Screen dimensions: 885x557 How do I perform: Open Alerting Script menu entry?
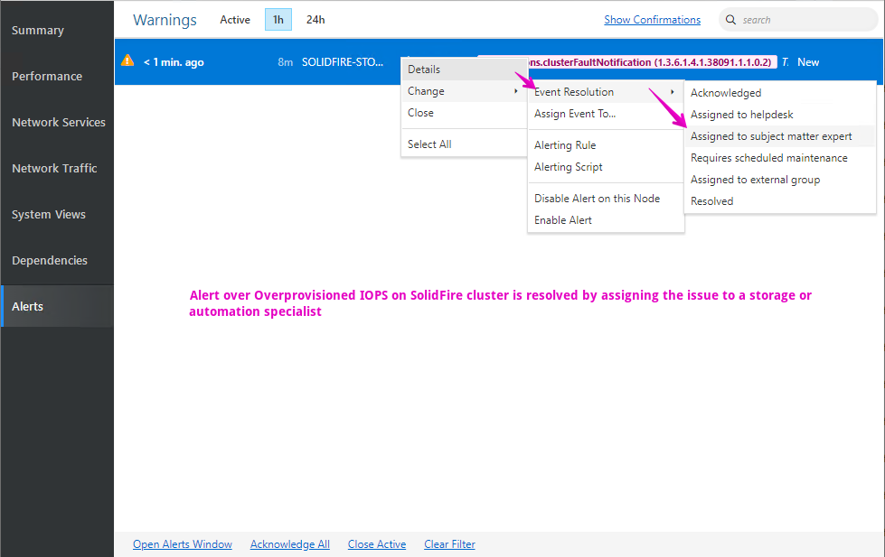point(606,167)
